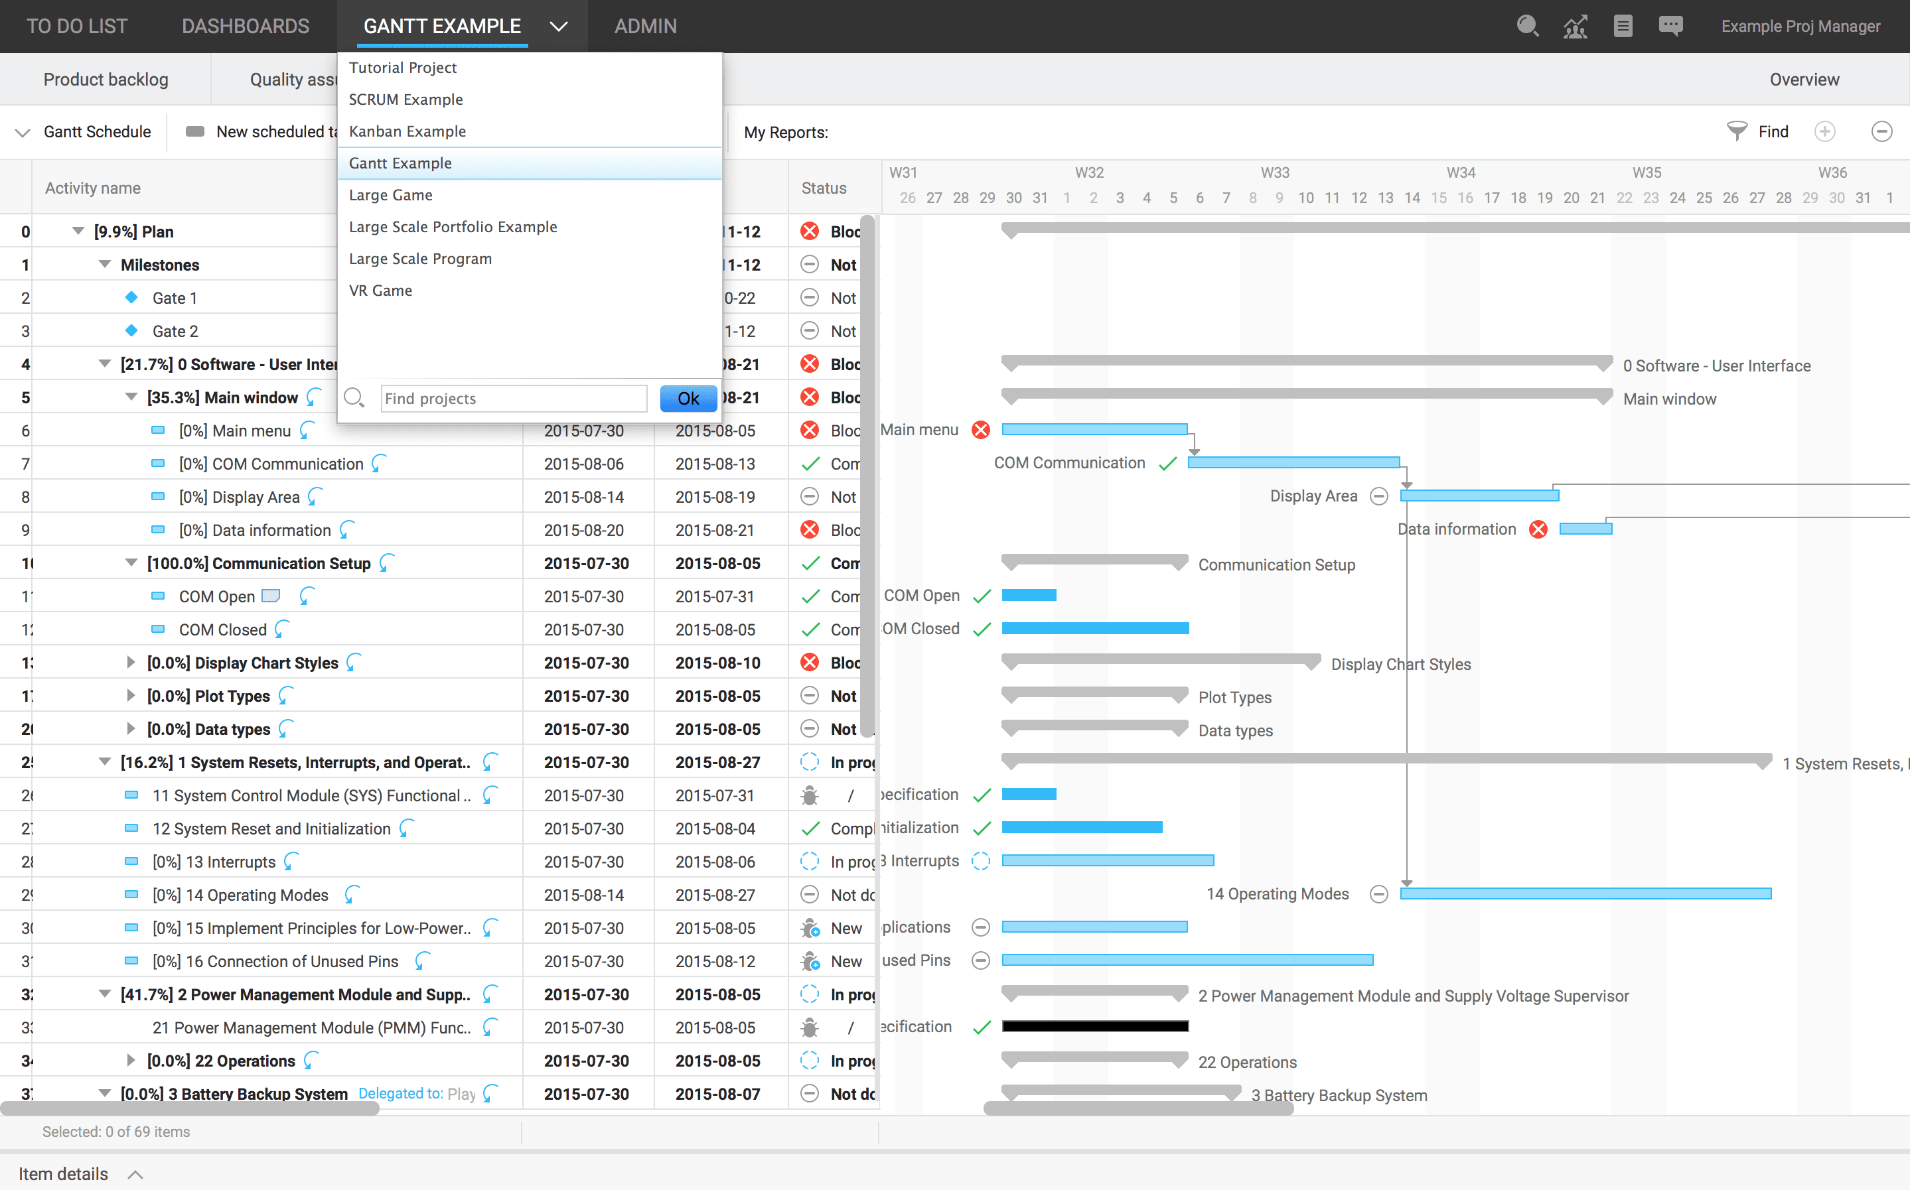The height and width of the screenshot is (1190, 1910).
Task: Click the minus zoom-out circle icon
Action: pyautogui.click(x=1881, y=131)
